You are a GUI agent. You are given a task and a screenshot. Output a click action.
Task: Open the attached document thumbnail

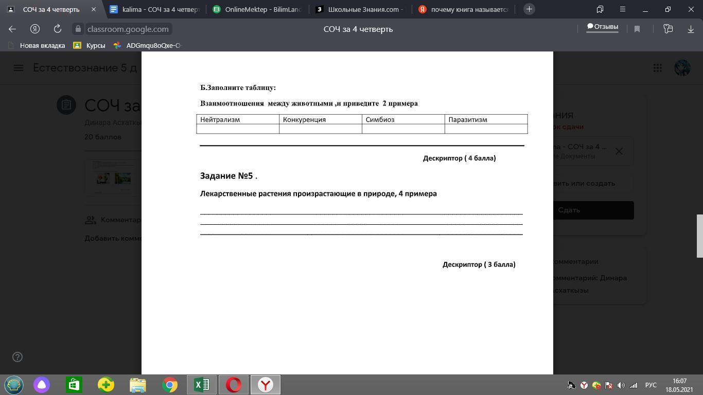(113, 177)
